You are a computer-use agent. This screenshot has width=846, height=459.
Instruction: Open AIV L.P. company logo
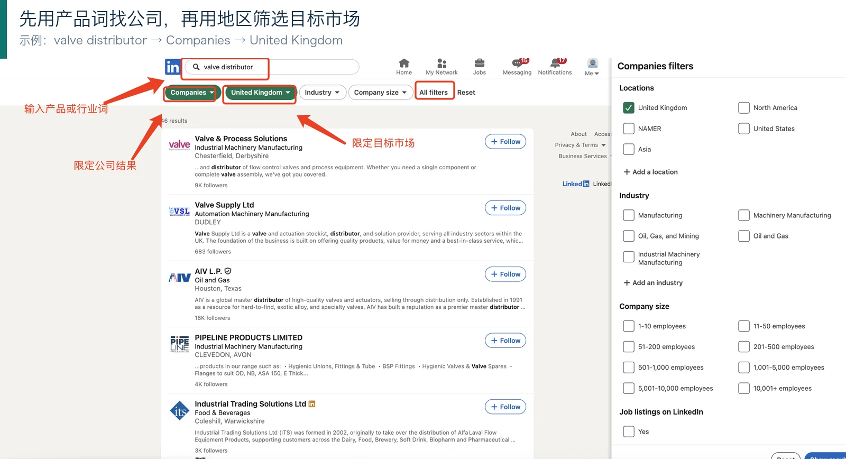(179, 278)
